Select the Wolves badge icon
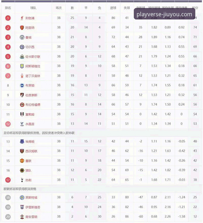Image resolution: width=203 pixels, height=223 pixels. (x=22, y=170)
